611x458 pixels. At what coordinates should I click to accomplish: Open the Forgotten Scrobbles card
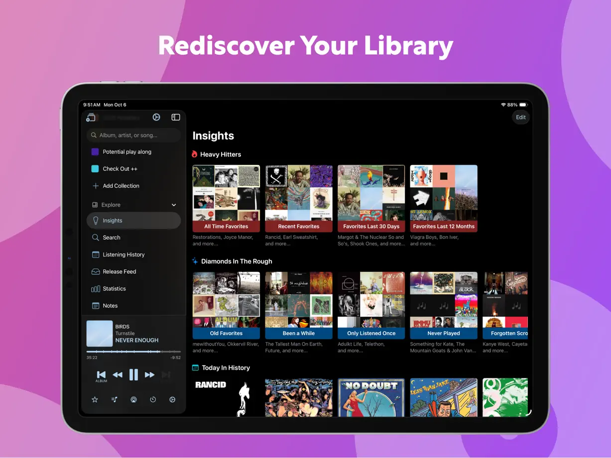tap(505, 306)
